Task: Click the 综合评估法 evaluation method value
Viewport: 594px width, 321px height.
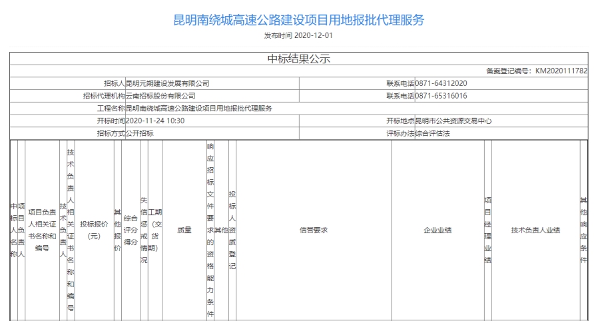Action: point(433,133)
